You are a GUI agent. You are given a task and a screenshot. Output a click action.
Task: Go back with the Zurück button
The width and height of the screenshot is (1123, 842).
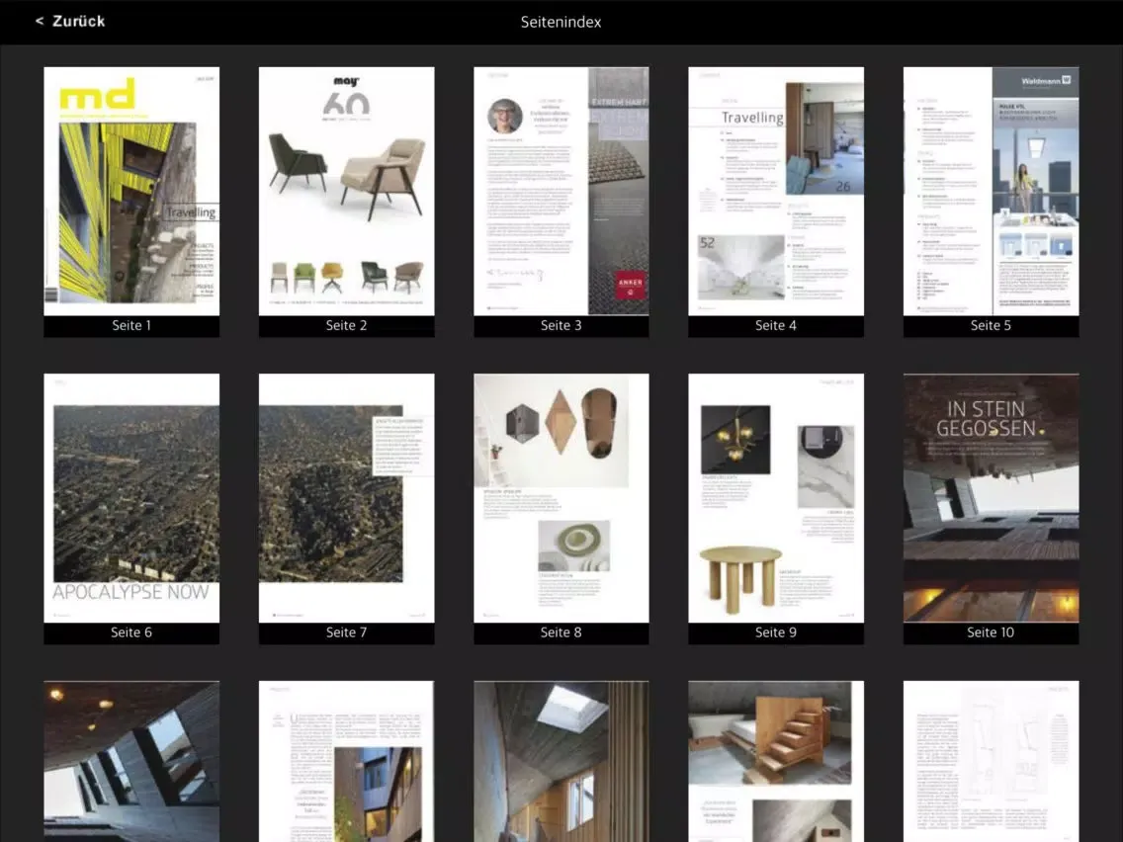coord(70,22)
